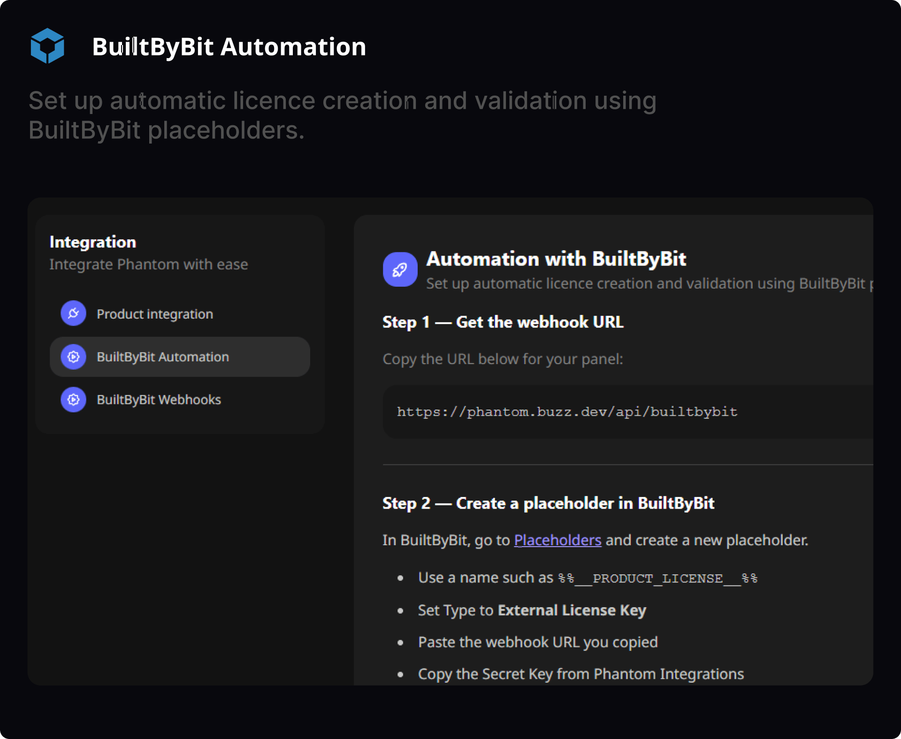The image size is (901, 739).
Task: Open the Product integration menu item
Action: [x=154, y=314]
